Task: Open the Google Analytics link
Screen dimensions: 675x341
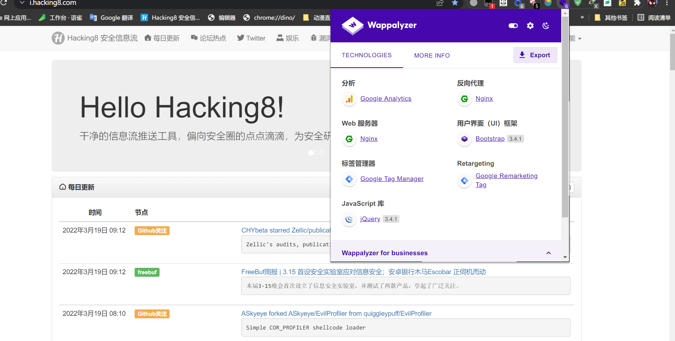Action: tap(386, 98)
